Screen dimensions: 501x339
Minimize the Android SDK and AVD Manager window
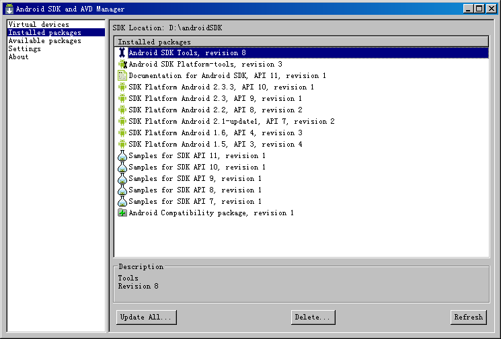(x=469, y=9)
